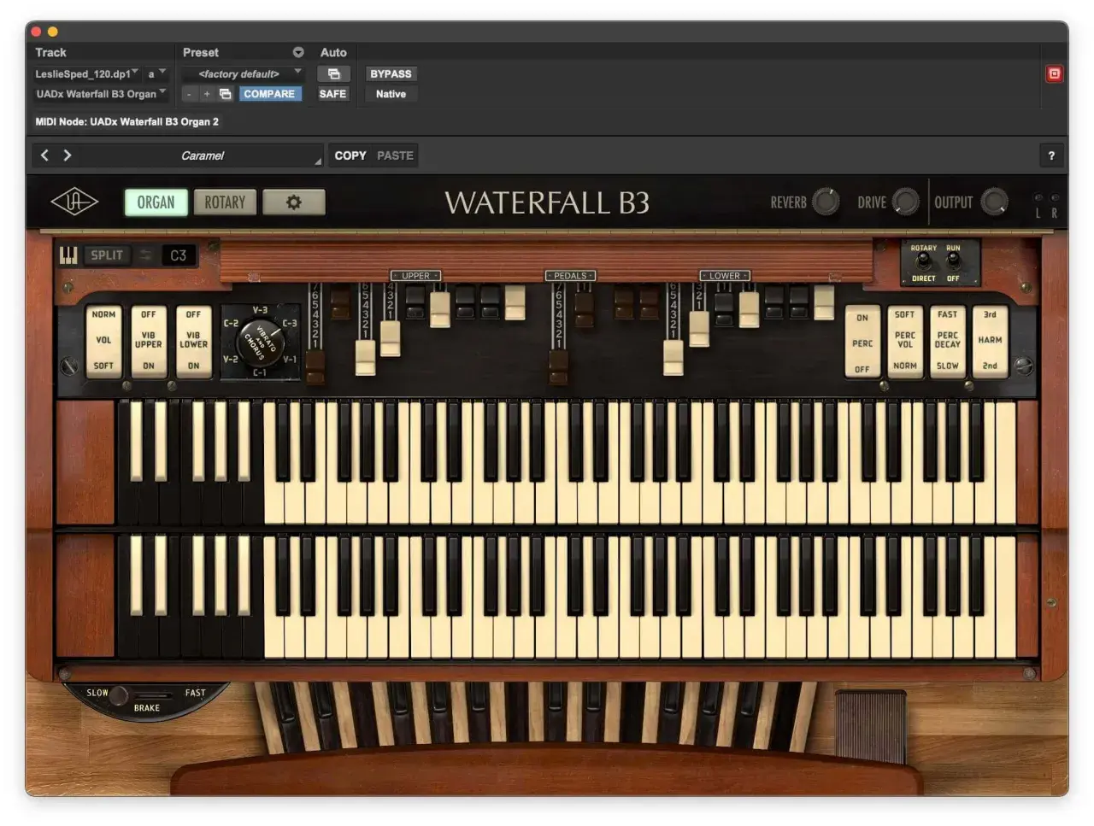Open the factory default preset dropdown
Screen dimensions: 1094x826
pos(243,73)
